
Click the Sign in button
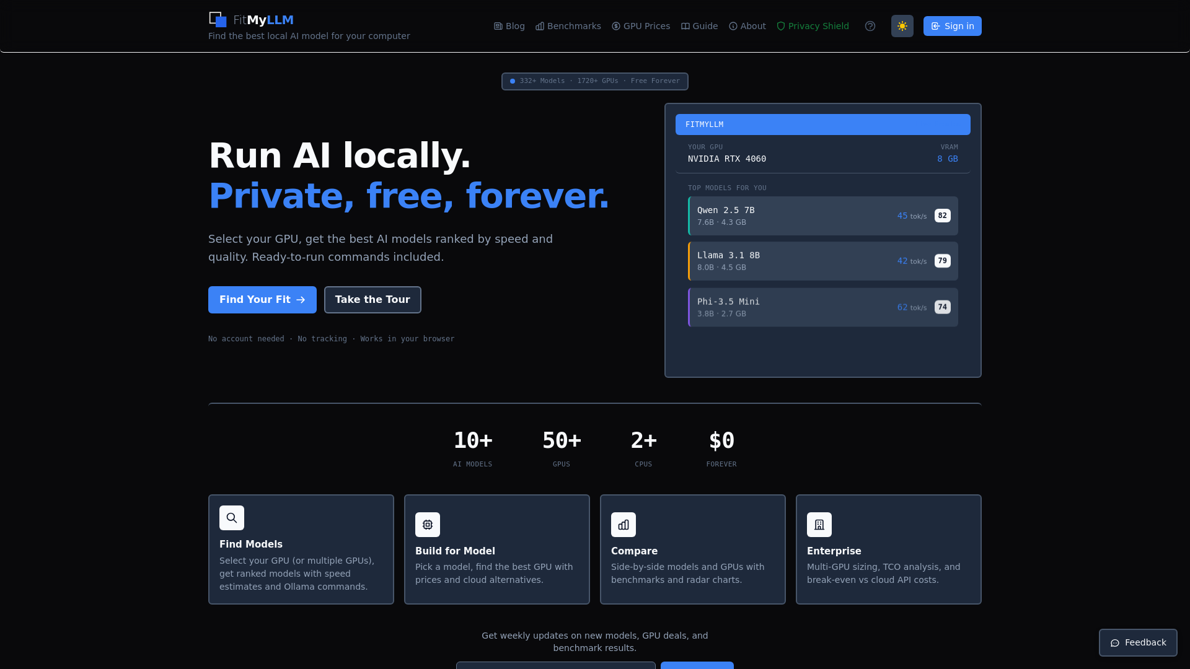953,26
